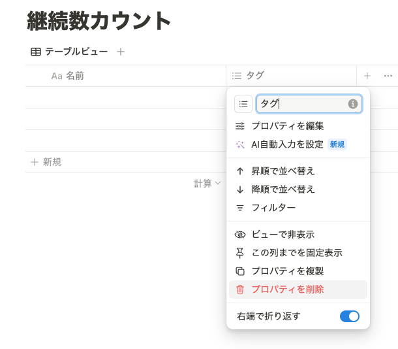The height and width of the screenshot is (349, 398).
Task: Click the sparkle icon for AI自動入力を設定
Action: (240, 144)
